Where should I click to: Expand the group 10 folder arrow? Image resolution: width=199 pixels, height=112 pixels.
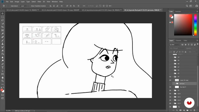[x=174, y=57]
